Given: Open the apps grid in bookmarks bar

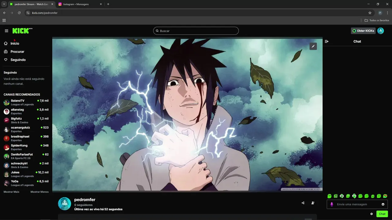Looking at the screenshot, I should tap(4, 20).
